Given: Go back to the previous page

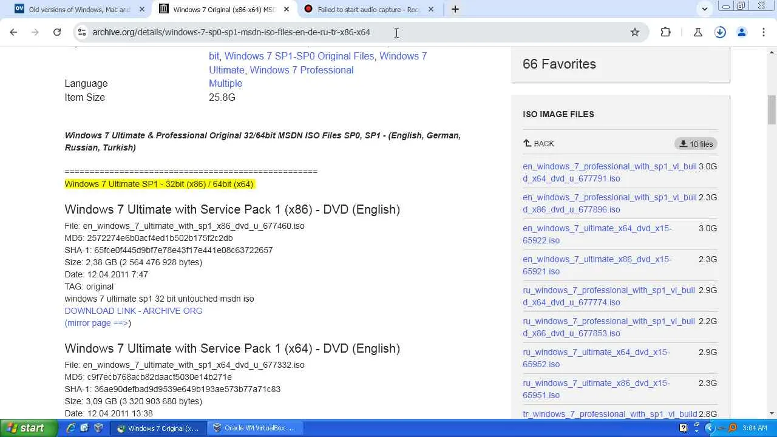Looking at the screenshot, I should pos(13,32).
